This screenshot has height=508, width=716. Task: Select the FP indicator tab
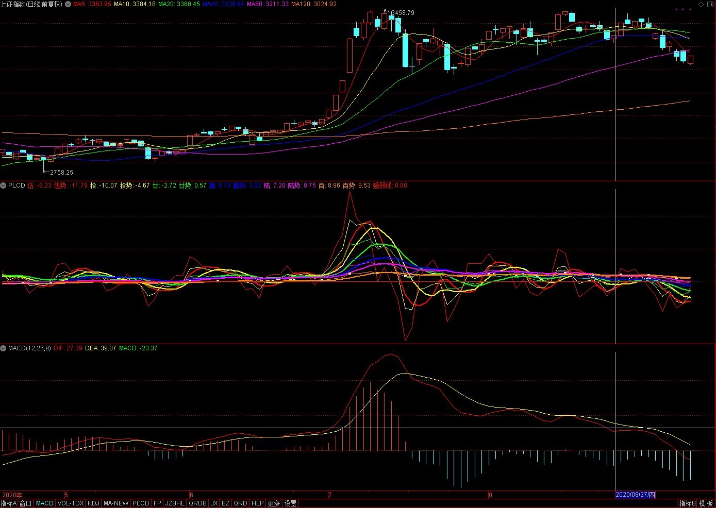[x=158, y=503]
